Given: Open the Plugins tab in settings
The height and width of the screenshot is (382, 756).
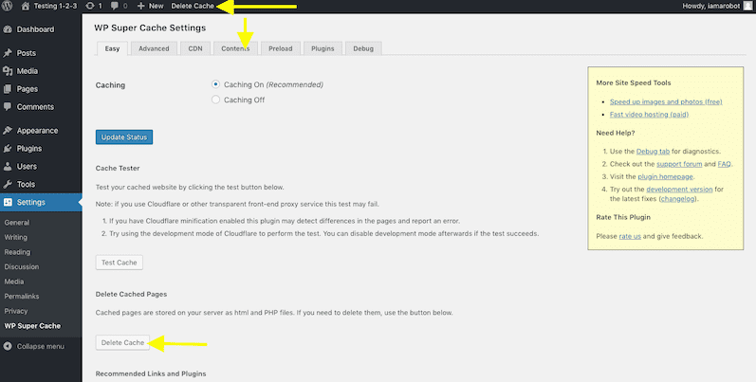Looking at the screenshot, I should click(x=323, y=48).
